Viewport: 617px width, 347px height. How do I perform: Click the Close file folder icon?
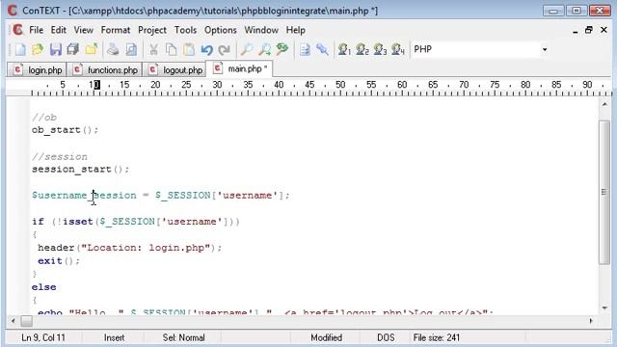92,49
